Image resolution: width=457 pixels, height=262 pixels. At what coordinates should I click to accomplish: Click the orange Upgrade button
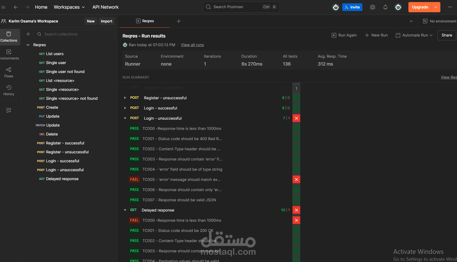point(420,7)
